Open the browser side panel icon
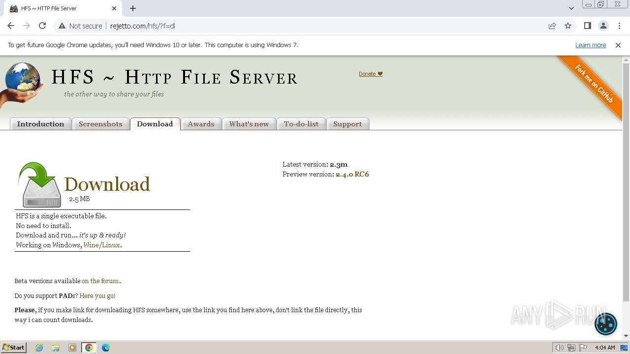 [x=587, y=26]
